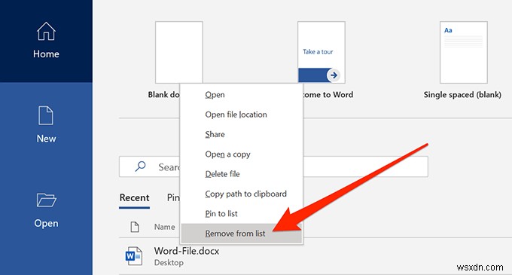This screenshot has height=275, width=512.
Task: Select Pin to list menu entry
Action: click(241, 214)
